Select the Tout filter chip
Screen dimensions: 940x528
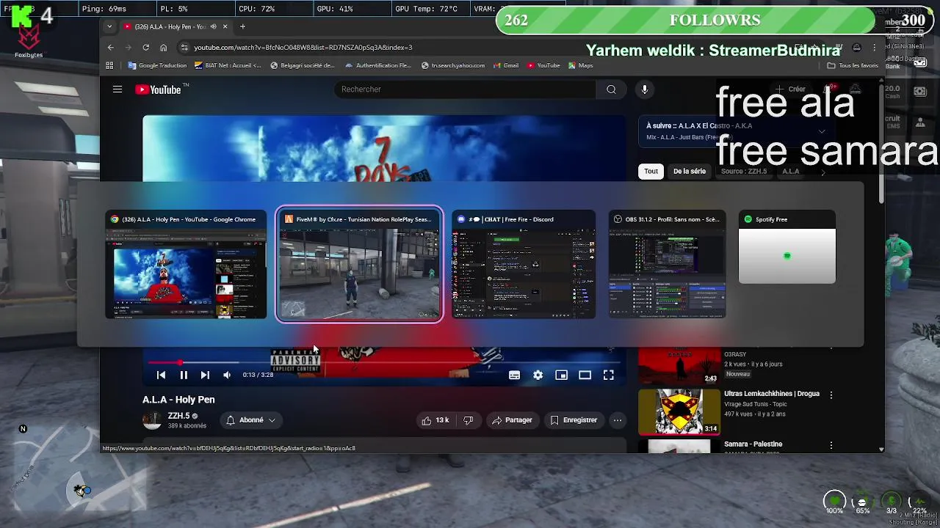651,172
